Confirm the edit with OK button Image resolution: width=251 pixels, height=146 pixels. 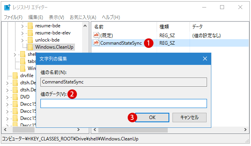pyautogui.click(x=152, y=118)
